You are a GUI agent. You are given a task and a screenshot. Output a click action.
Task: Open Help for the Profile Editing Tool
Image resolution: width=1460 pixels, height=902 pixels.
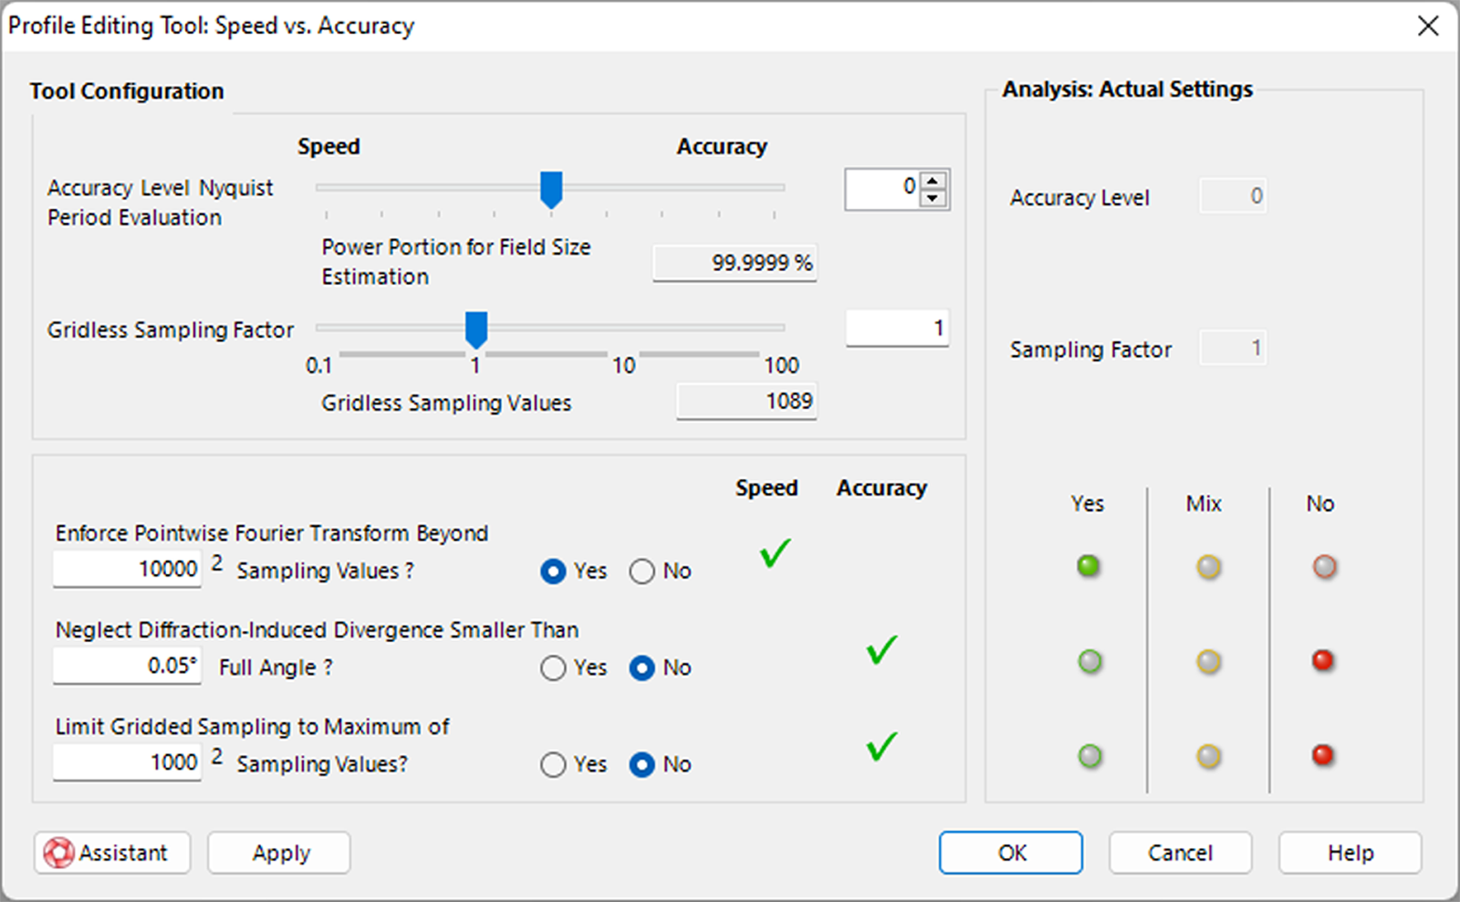click(x=1349, y=853)
